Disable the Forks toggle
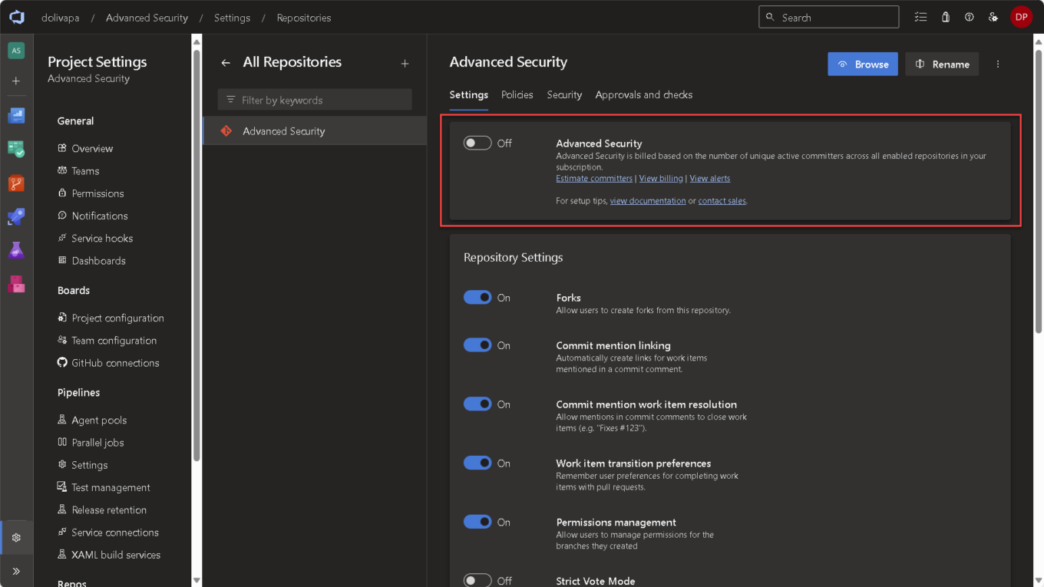 point(477,298)
